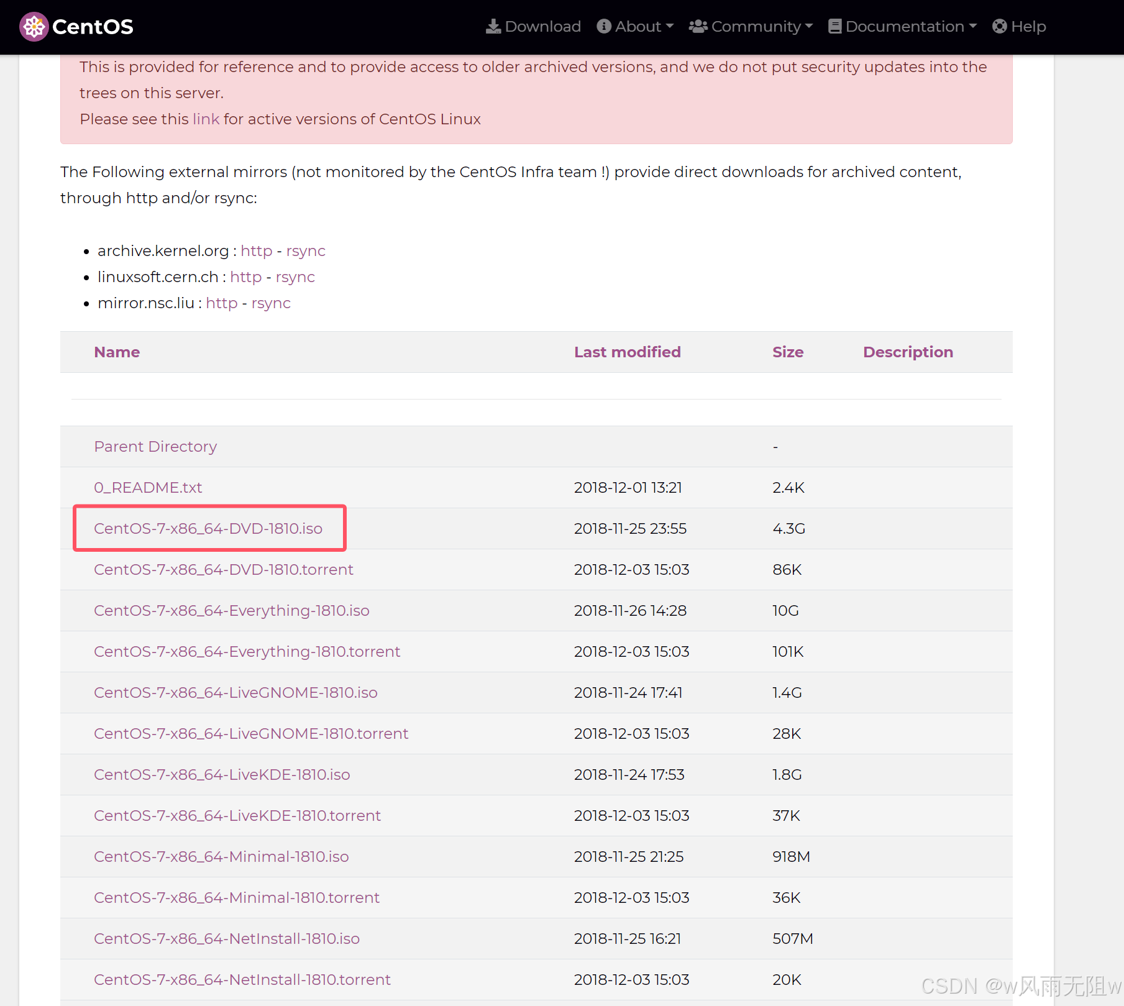The image size is (1124, 1006).
Task: Download CentOS-7-x86_64-DVD-1810.iso
Action: 208,528
